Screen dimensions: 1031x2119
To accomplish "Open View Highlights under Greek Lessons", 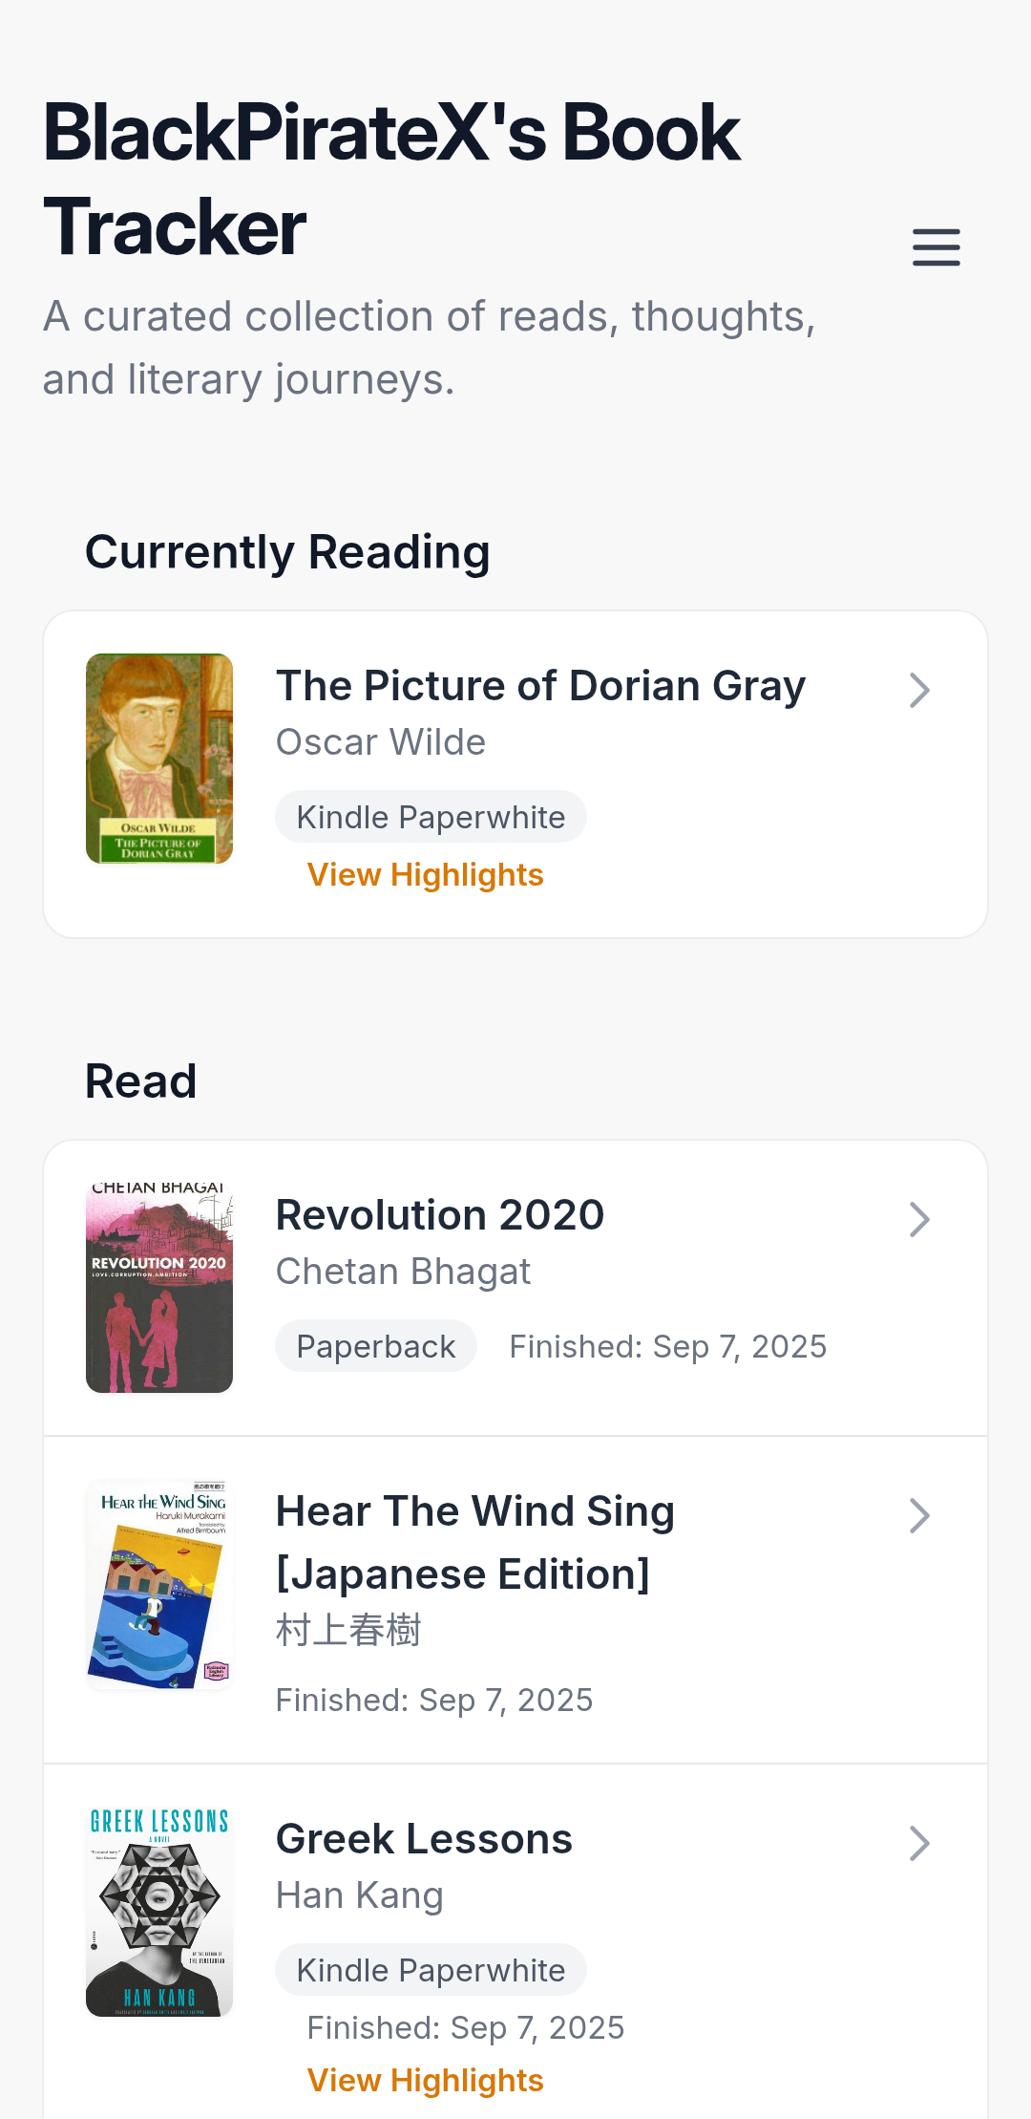I will click(425, 2080).
